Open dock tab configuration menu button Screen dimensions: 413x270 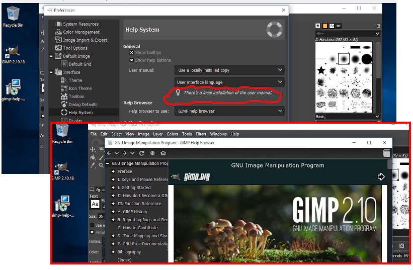pyautogui.click(x=378, y=26)
